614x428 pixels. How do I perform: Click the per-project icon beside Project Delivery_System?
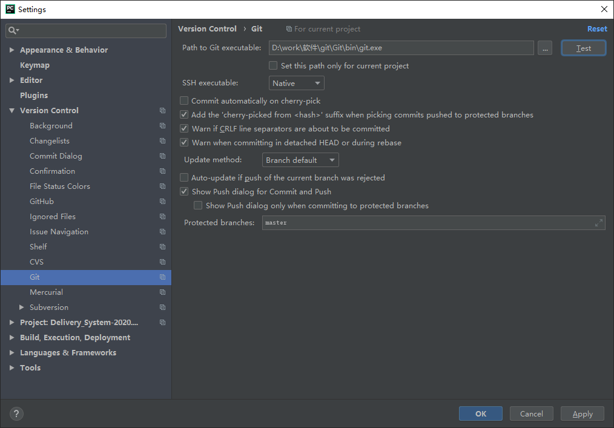162,322
